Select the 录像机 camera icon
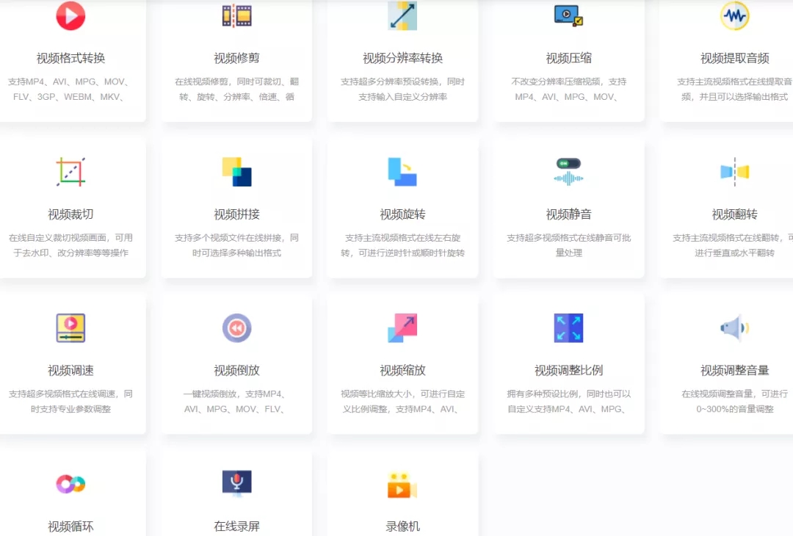Screen dimensions: 793x536 [x=402, y=484]
